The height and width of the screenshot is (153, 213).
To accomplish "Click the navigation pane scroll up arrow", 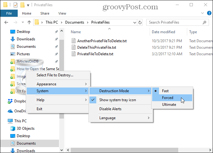I will click(x=61, y=31).
